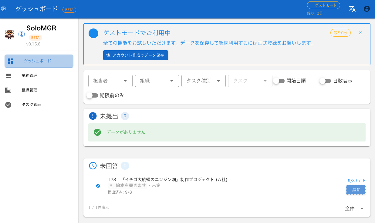This screenshot has width=375, height=223.
Task: Open the user account profile icon
Action: point(367,9)
